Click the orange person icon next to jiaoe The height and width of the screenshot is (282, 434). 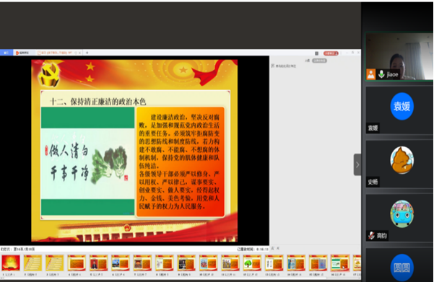371,74
